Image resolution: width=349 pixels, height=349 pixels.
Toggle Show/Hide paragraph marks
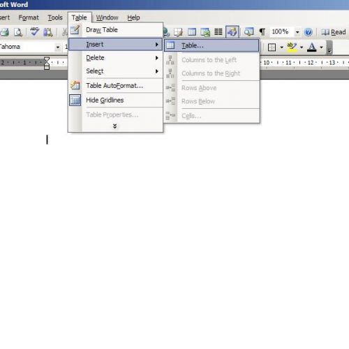[x=262, y=32]
